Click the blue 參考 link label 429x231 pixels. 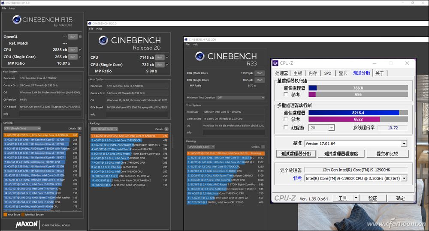coord(297,178)
